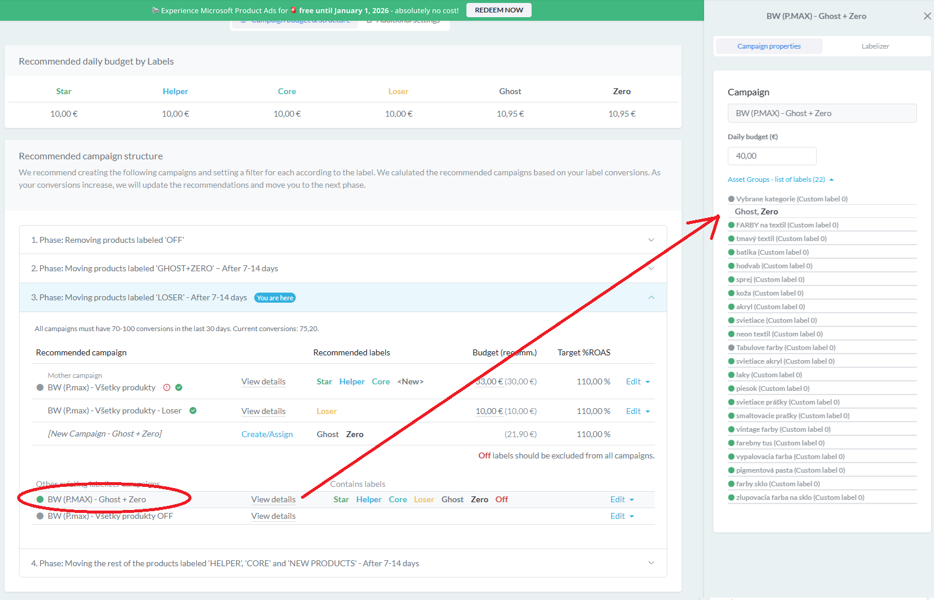Close the BW (P.MAX) side panel
Screen dimensions: 934x600
(x=927, y=17)
